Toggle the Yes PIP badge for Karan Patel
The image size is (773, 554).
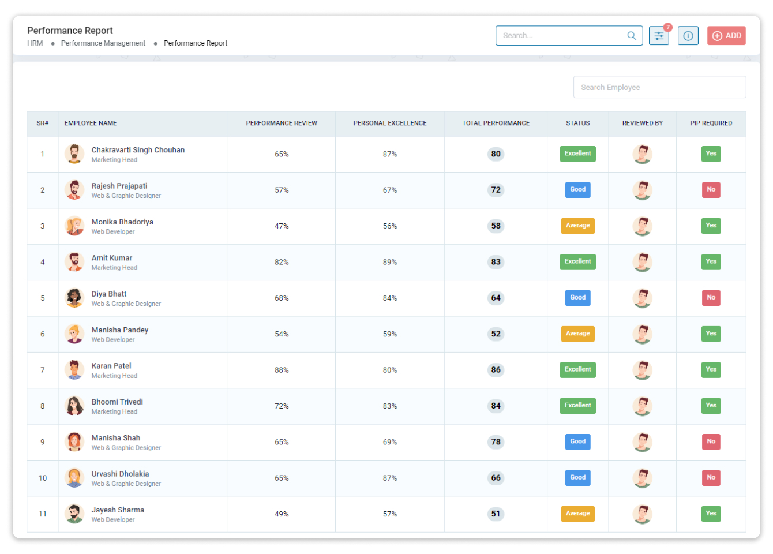click(711, 369)
